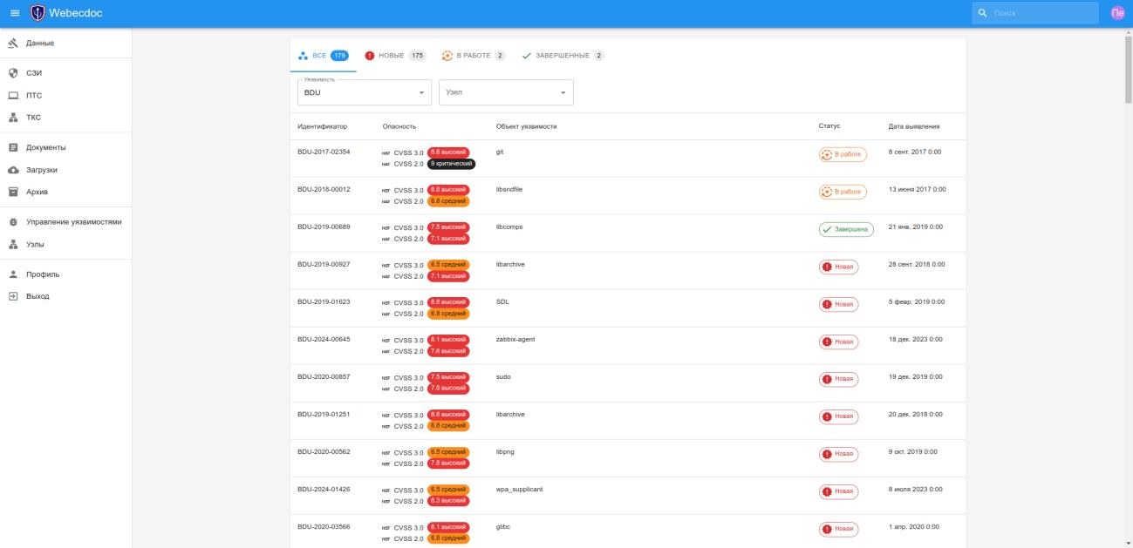Image resolution: width=1133 pixels, height=548 pixels.
Task: Open the Уязвимость BDU dropdown
Action: 365,92
